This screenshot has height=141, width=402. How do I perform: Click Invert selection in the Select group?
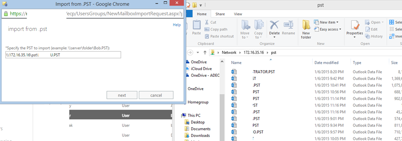[396, 36]
